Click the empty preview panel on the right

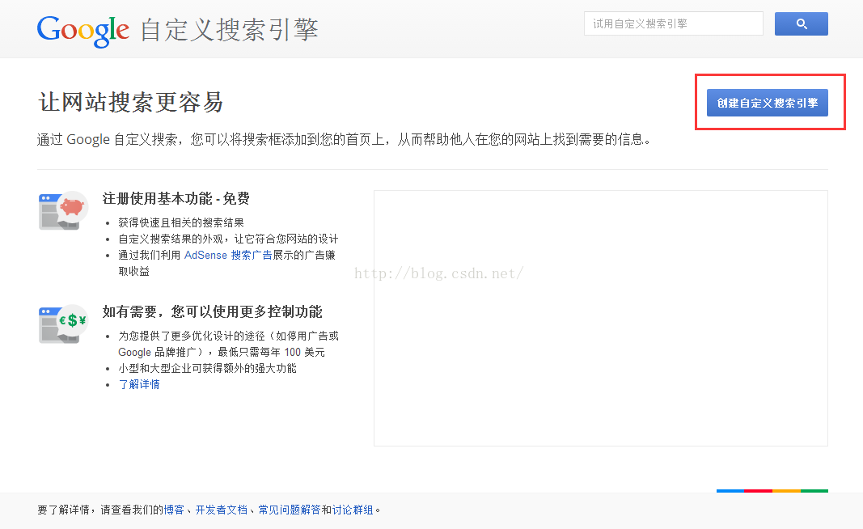pos(600,318)
